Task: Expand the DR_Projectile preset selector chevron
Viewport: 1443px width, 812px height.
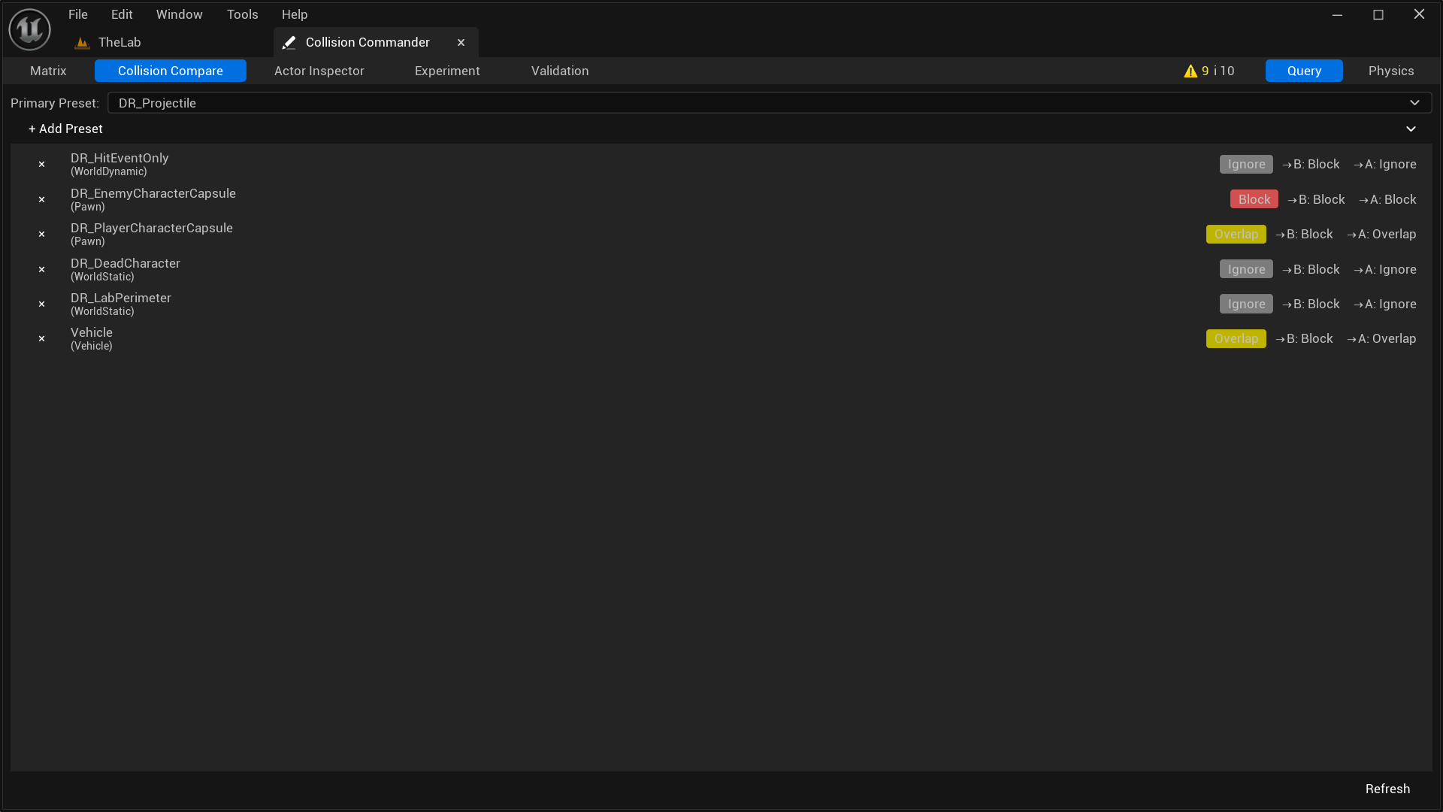Action: tap(1414, 103)
